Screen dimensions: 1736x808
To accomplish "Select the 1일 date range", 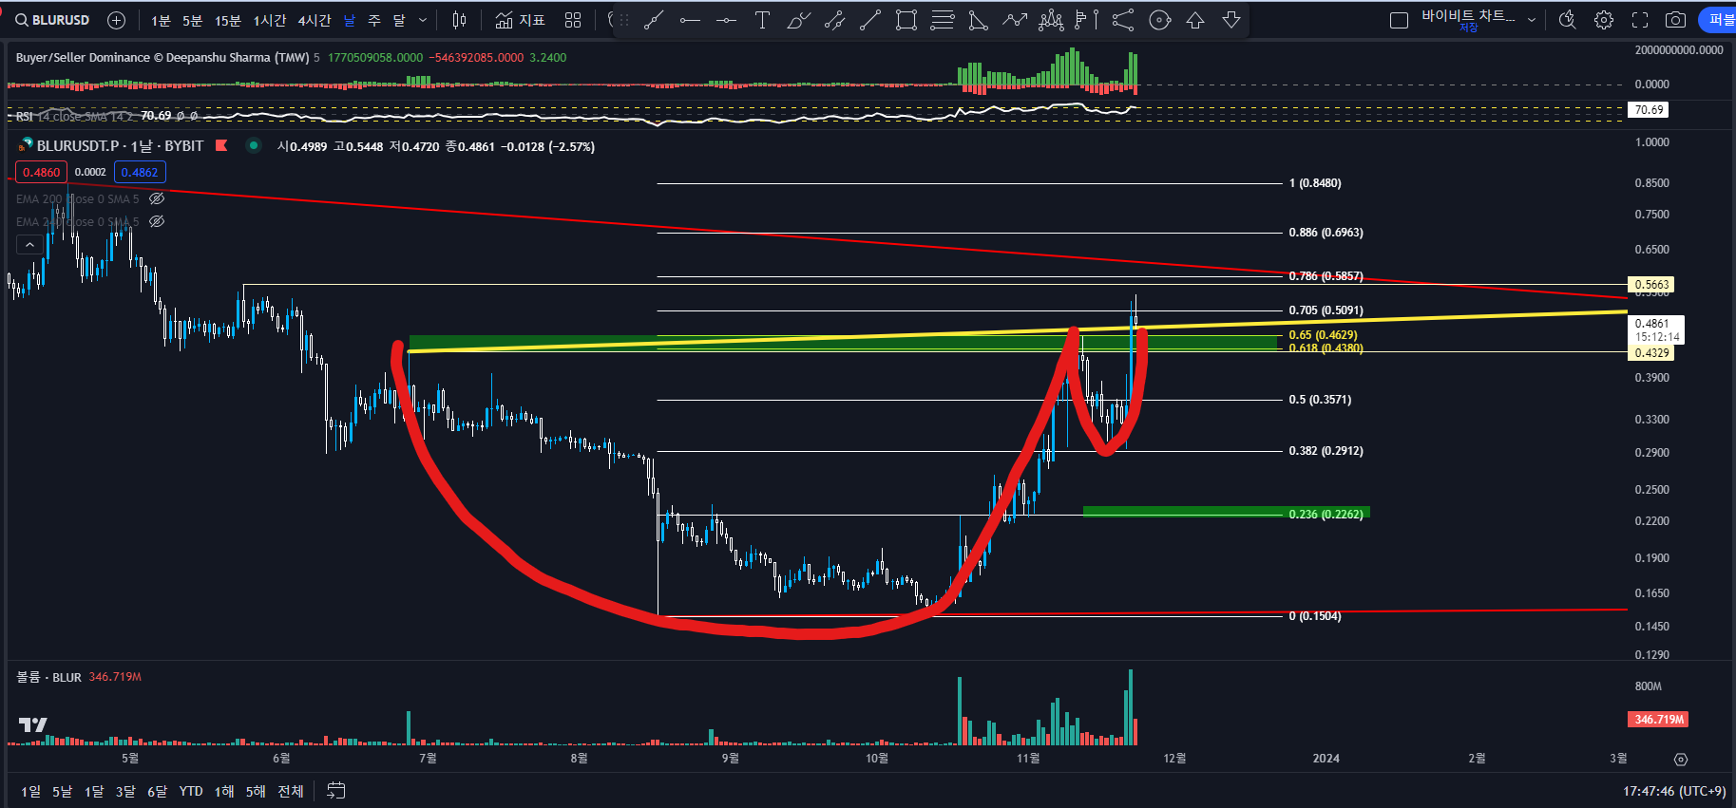I will tap(30, 791).
